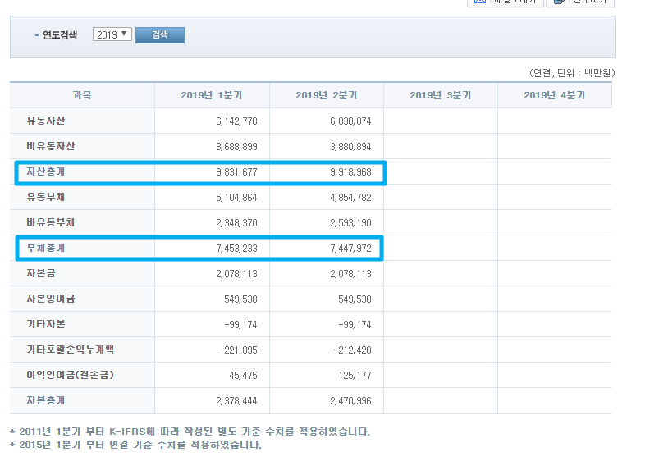Image resolution: width=650 pixels, height=457 pixels.
Task: Select the 2019년 2분기 column header
Action: pyautogui.click(x=327, y=95)
